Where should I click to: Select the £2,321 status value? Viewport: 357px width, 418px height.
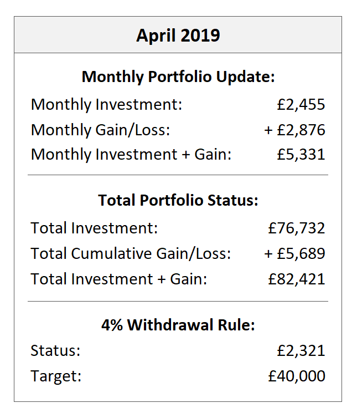tap(301, 351)
